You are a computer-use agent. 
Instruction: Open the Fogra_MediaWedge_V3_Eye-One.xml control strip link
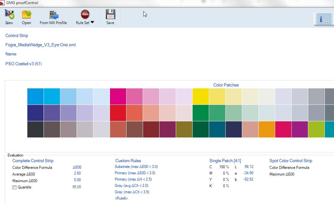click(x=40, y=45)
